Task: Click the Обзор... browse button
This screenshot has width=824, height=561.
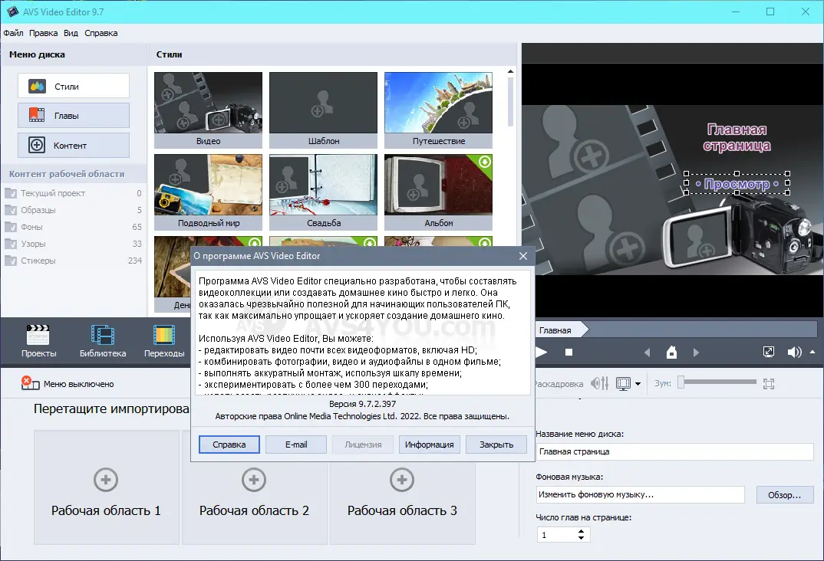Action: 784,495
